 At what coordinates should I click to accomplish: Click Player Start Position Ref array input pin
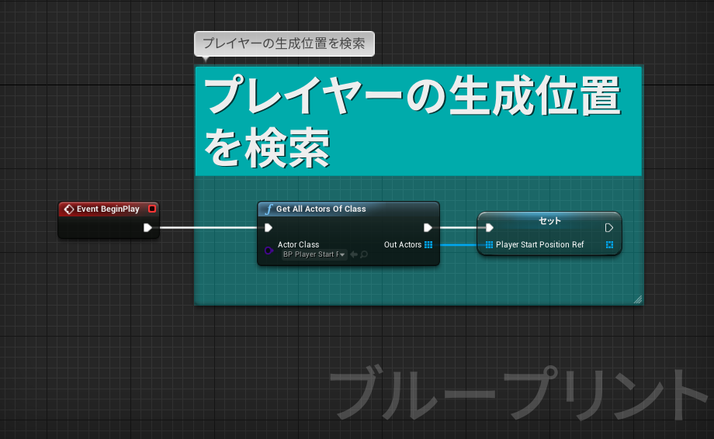point(490,245)
